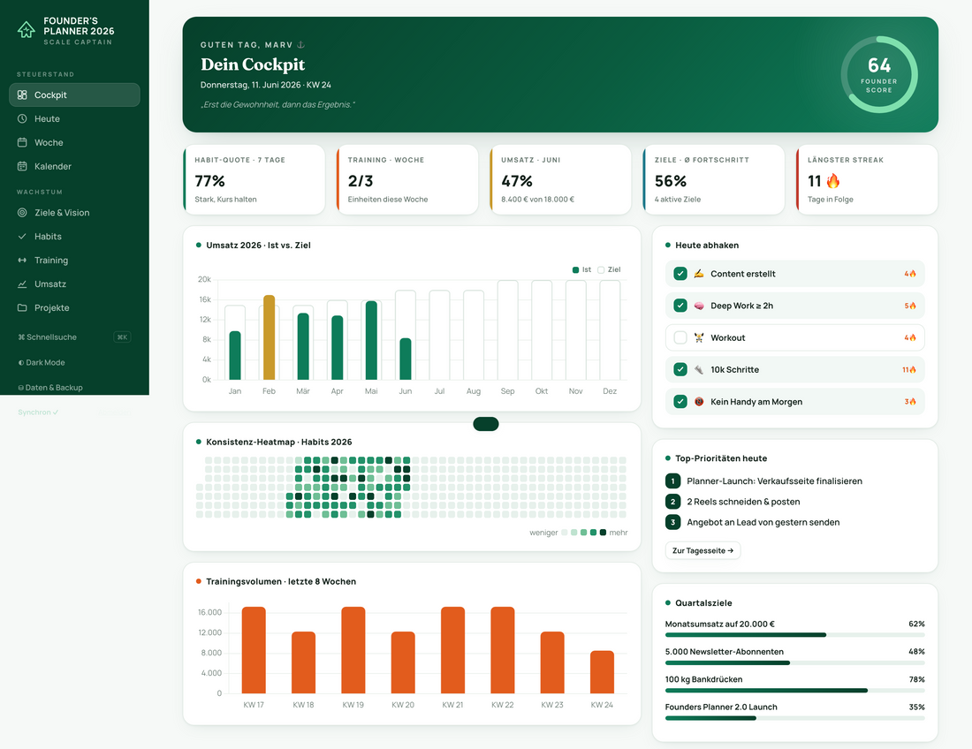972x749 pixels.
Task: Click the flame icon in Längster Streak card
Action: [x=833, y=181]
